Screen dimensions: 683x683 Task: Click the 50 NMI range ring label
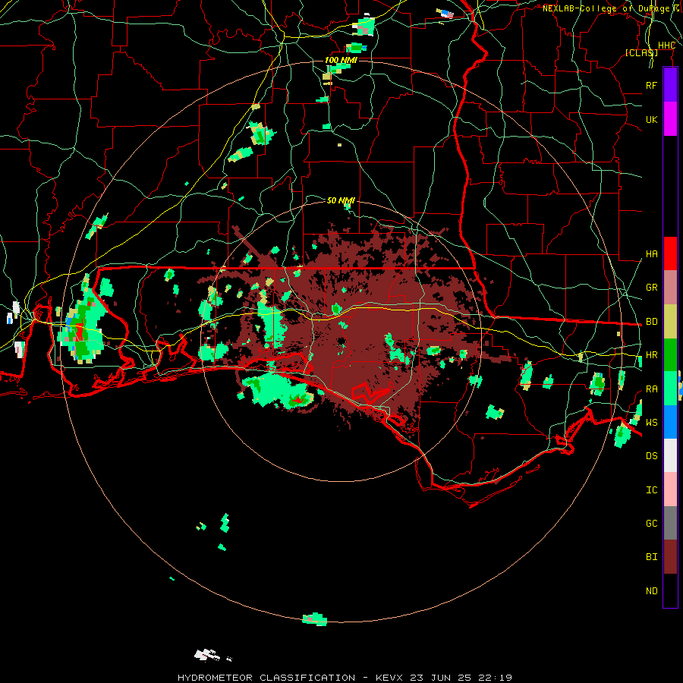point(341,200)
